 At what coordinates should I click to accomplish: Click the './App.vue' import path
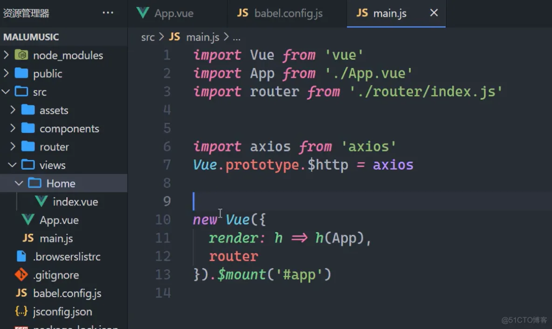pyautogui.click(x=369, y=73)
